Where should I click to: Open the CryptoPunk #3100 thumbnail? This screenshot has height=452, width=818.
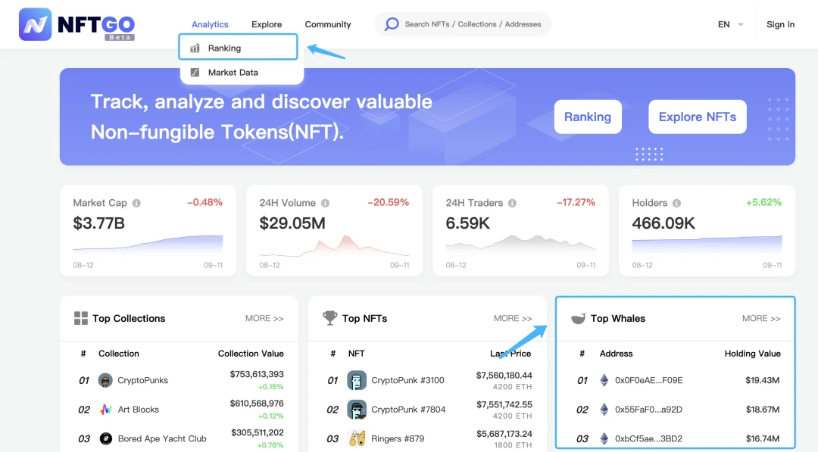tap(357, 380)
